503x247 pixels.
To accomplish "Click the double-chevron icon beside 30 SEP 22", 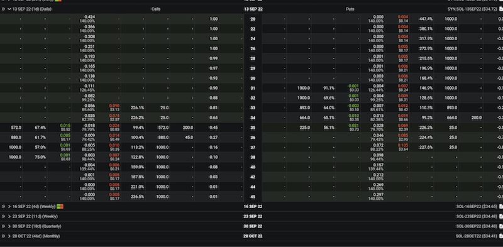I will tap(4, 226).
